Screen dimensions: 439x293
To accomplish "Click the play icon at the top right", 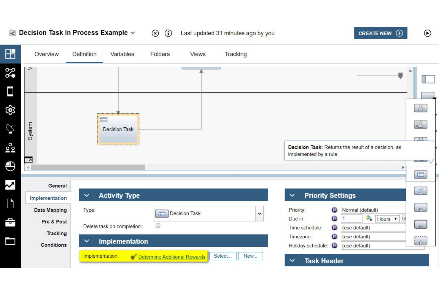I will pyautogui.click(x=427, y=33).
